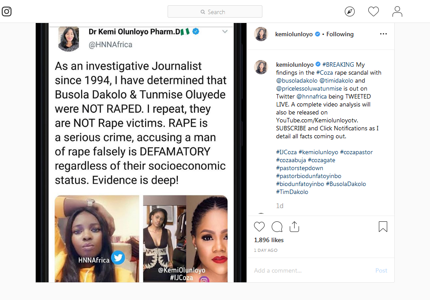This screenshot has width=430, height=300.
Task: Click the Add a comment field
Action: pyautogui.click(x=278, y=270)
